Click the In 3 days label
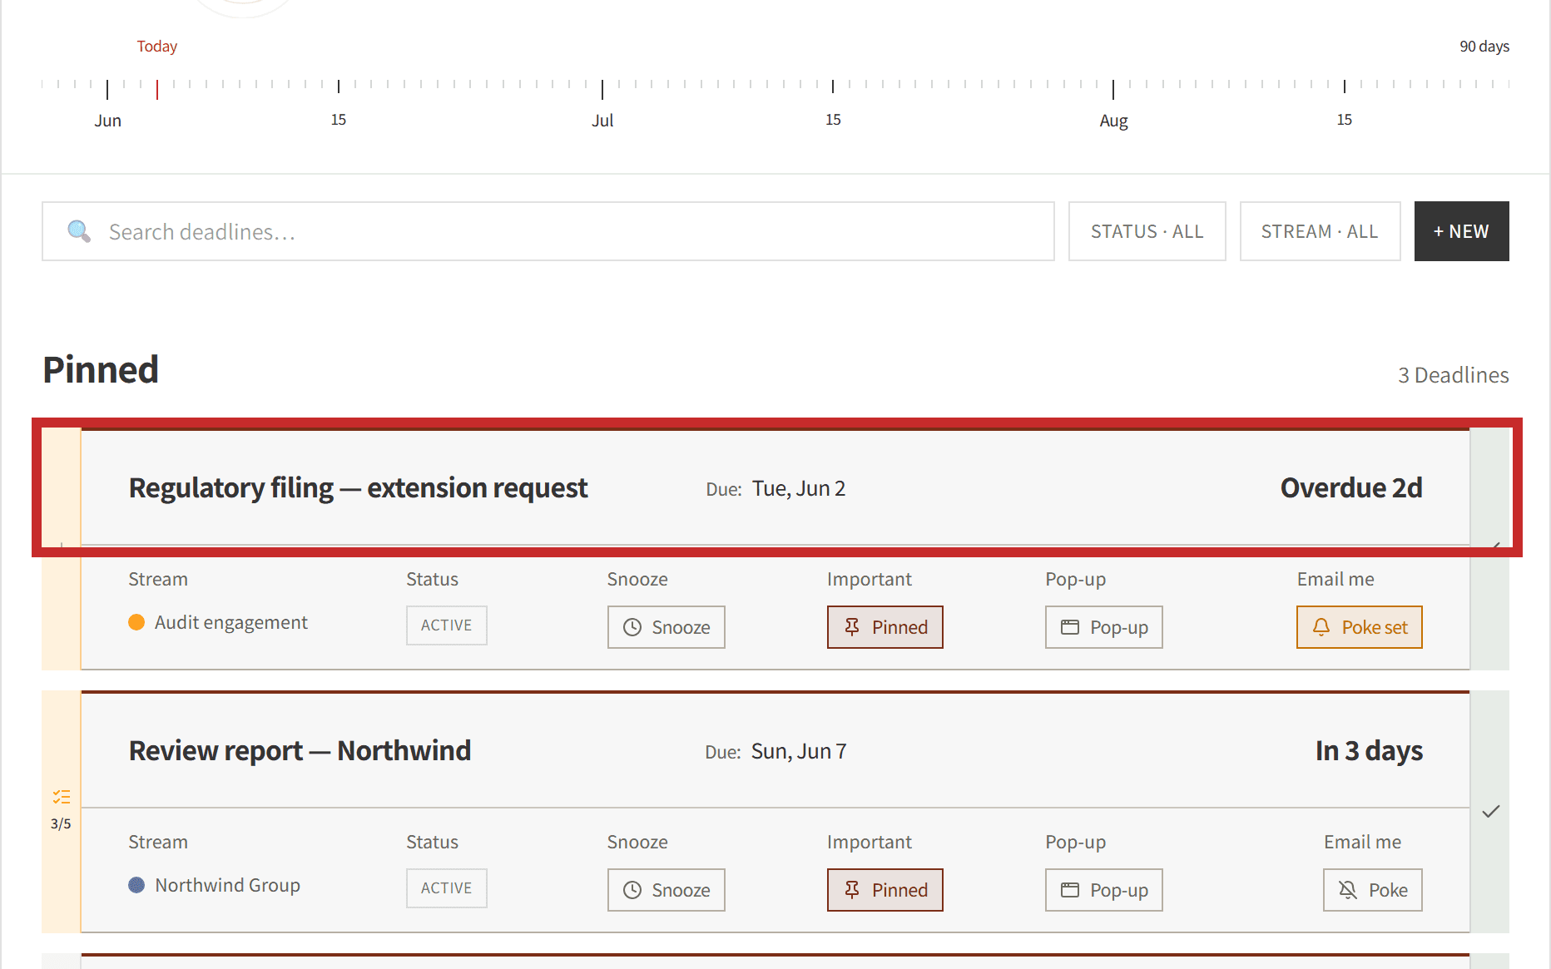Viewport: 1551px width, 969px height. 1369,750
